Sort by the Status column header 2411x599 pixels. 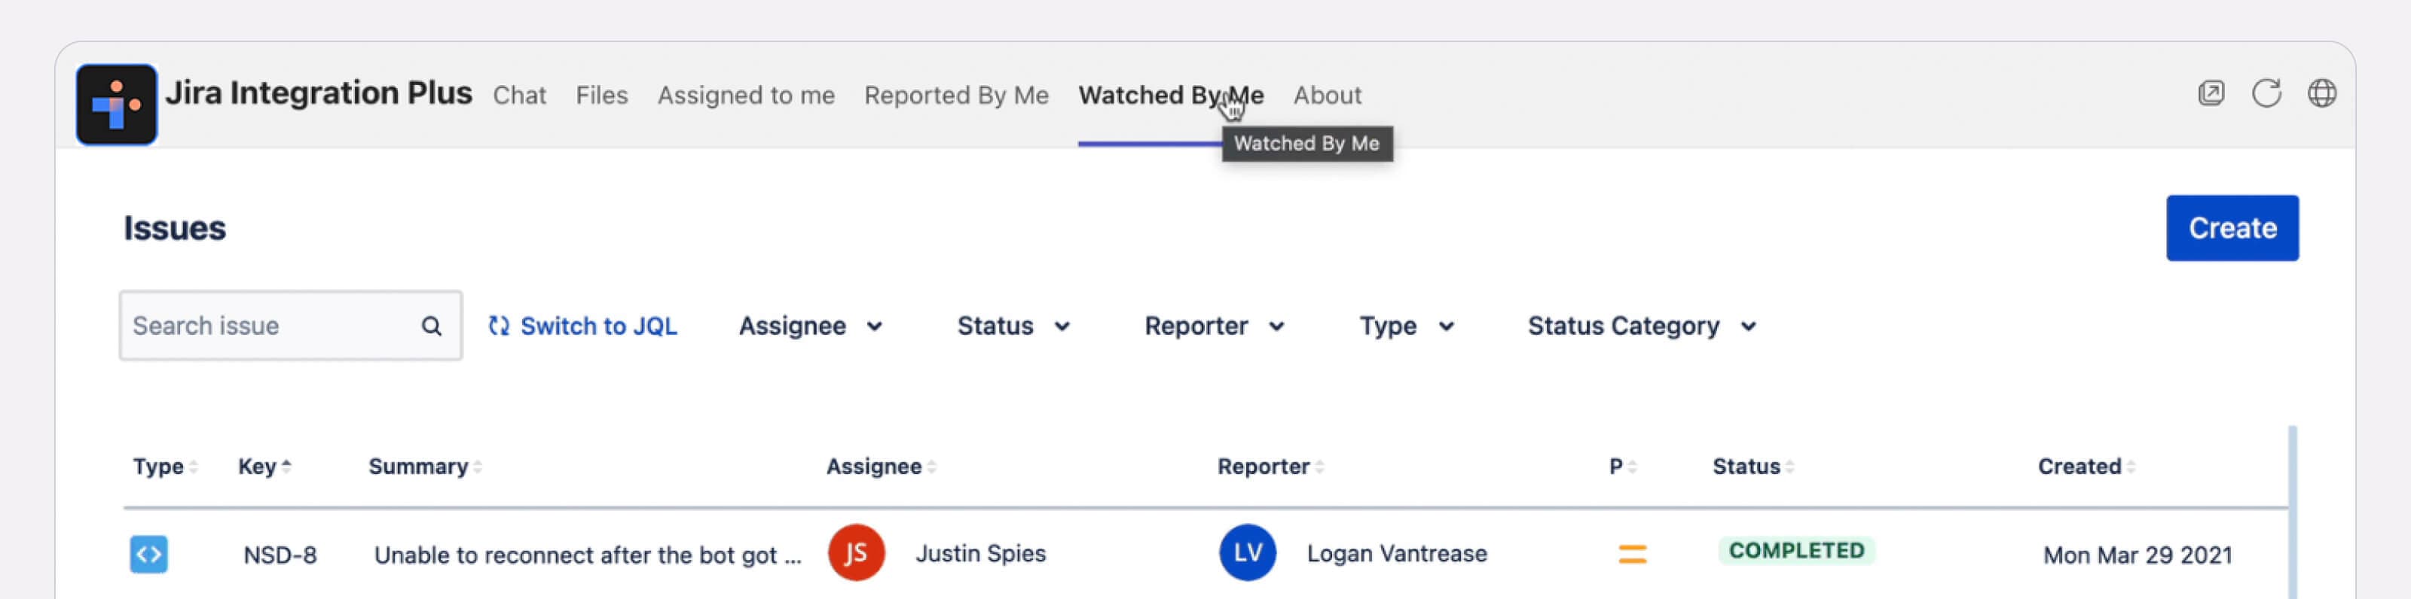pos(1753,467)
